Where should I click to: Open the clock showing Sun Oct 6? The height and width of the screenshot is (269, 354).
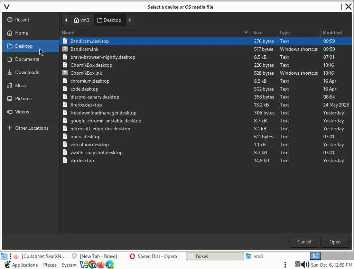click(332, 265)
